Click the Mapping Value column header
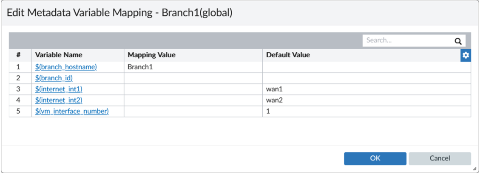 tap(151, 55)
